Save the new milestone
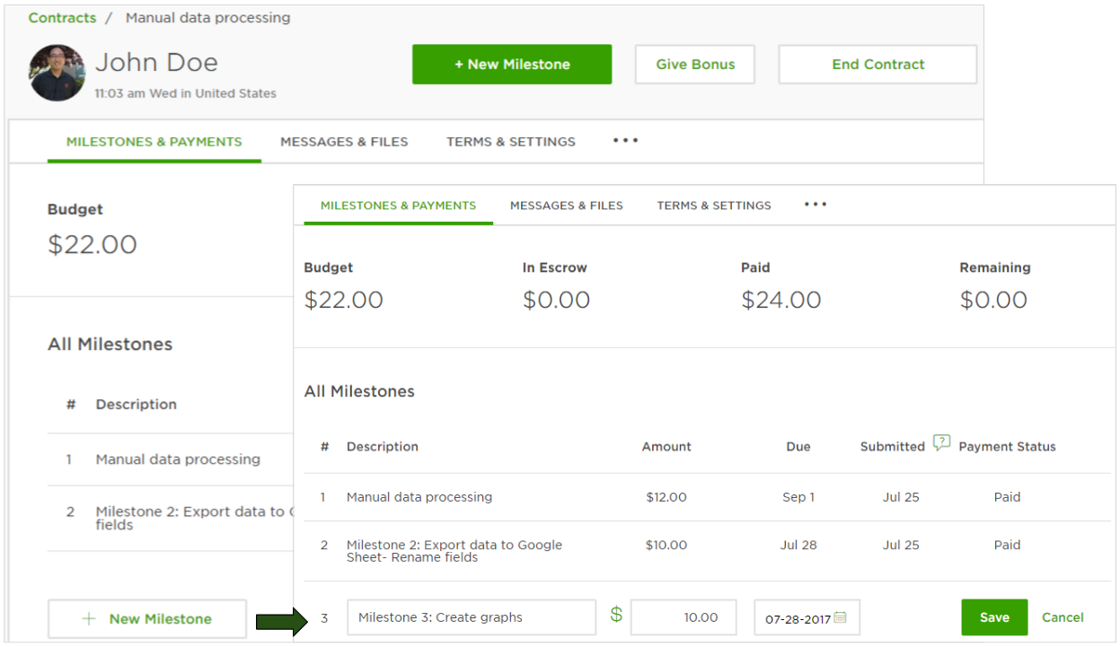1120x647 pixels. pyautogui.click(x=993, y=617)
